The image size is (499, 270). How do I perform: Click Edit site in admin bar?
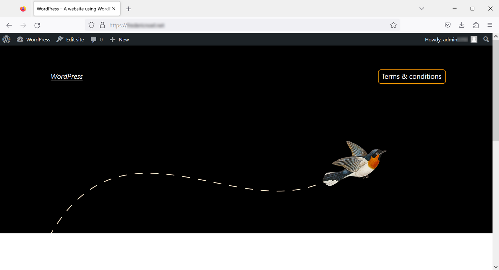tap(70, 39)
